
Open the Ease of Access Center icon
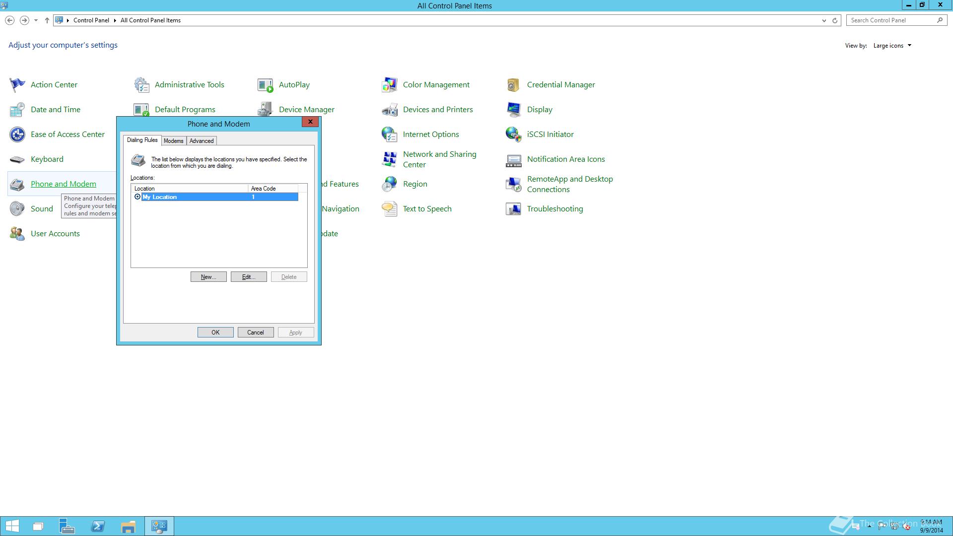(x=17, y=134)
